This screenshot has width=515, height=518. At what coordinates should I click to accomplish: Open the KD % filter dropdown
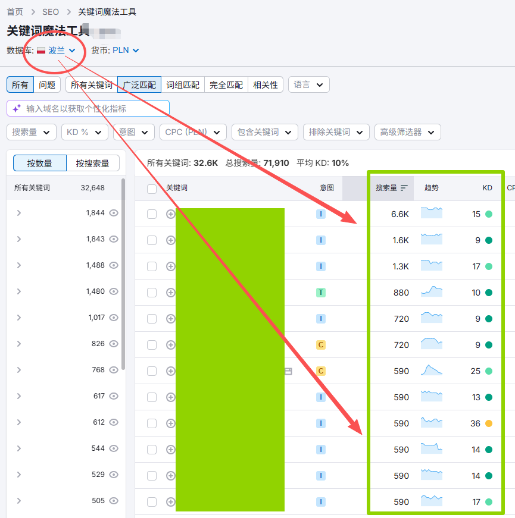click(85, 132)
